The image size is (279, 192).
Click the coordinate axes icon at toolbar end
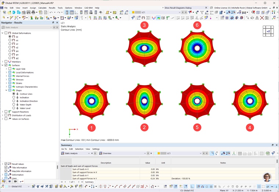tap(273, 12)
